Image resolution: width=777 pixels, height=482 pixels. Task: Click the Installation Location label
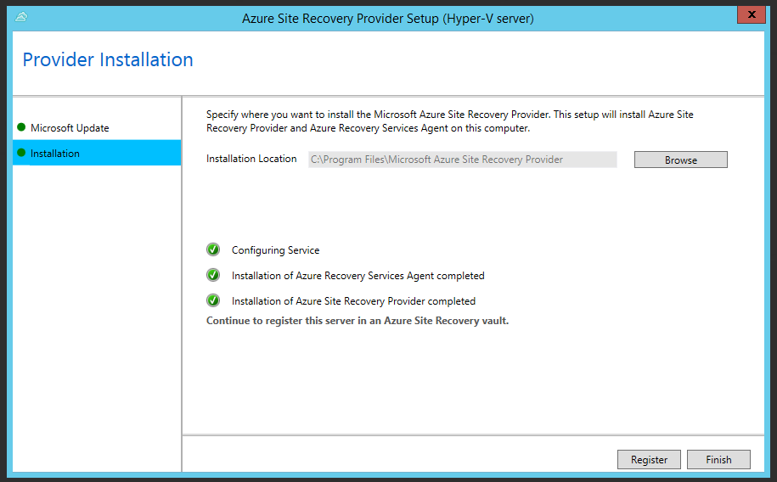[x=251, y=159]
